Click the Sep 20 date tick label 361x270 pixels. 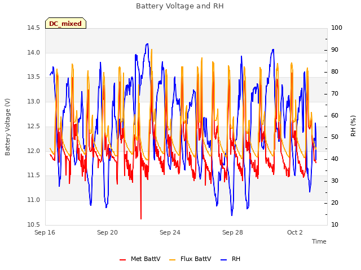pyautogui.click(x=107, y=232)
